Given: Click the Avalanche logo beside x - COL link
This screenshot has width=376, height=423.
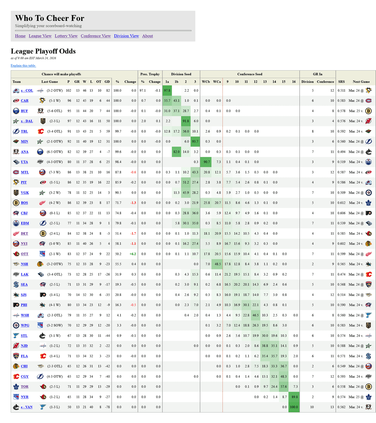Looking at the screenshot, I should (16, 91).
